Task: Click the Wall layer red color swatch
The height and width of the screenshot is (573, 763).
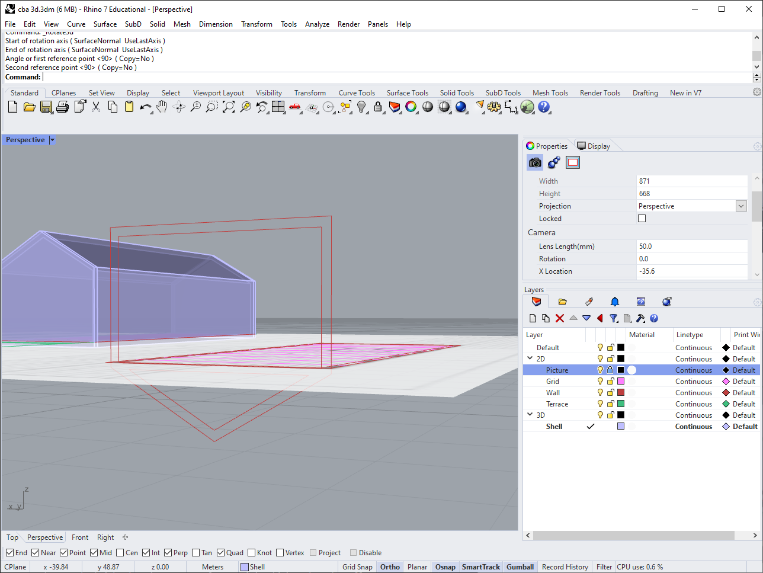Action: [621, 393]
